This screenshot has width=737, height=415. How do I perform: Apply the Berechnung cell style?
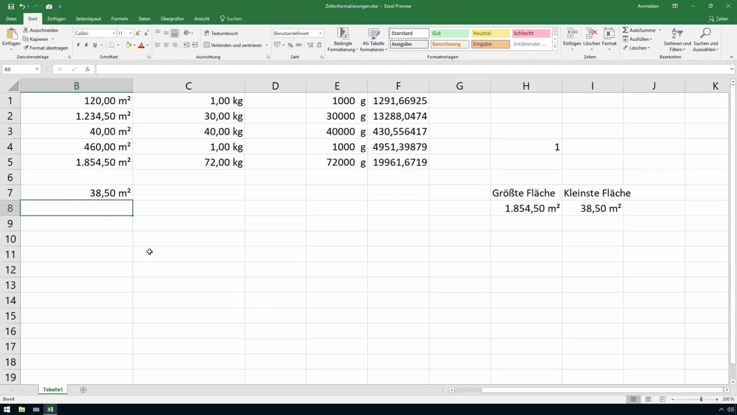pos(449,44)
